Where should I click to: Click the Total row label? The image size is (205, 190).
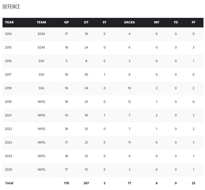coord(9,183)
